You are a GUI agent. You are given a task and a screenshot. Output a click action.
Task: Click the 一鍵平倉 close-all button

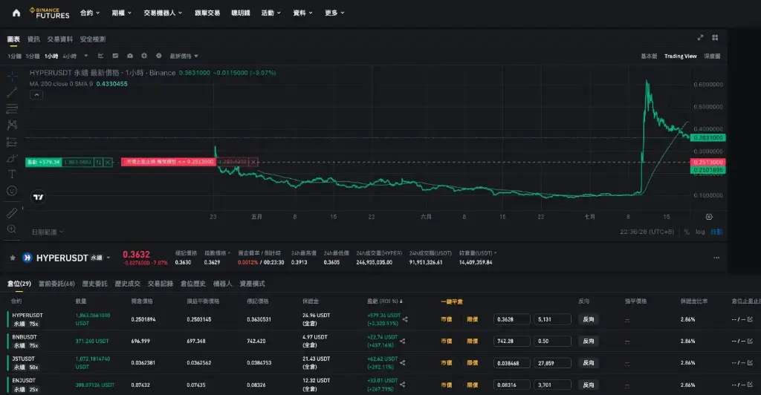[x=452, y=301]
